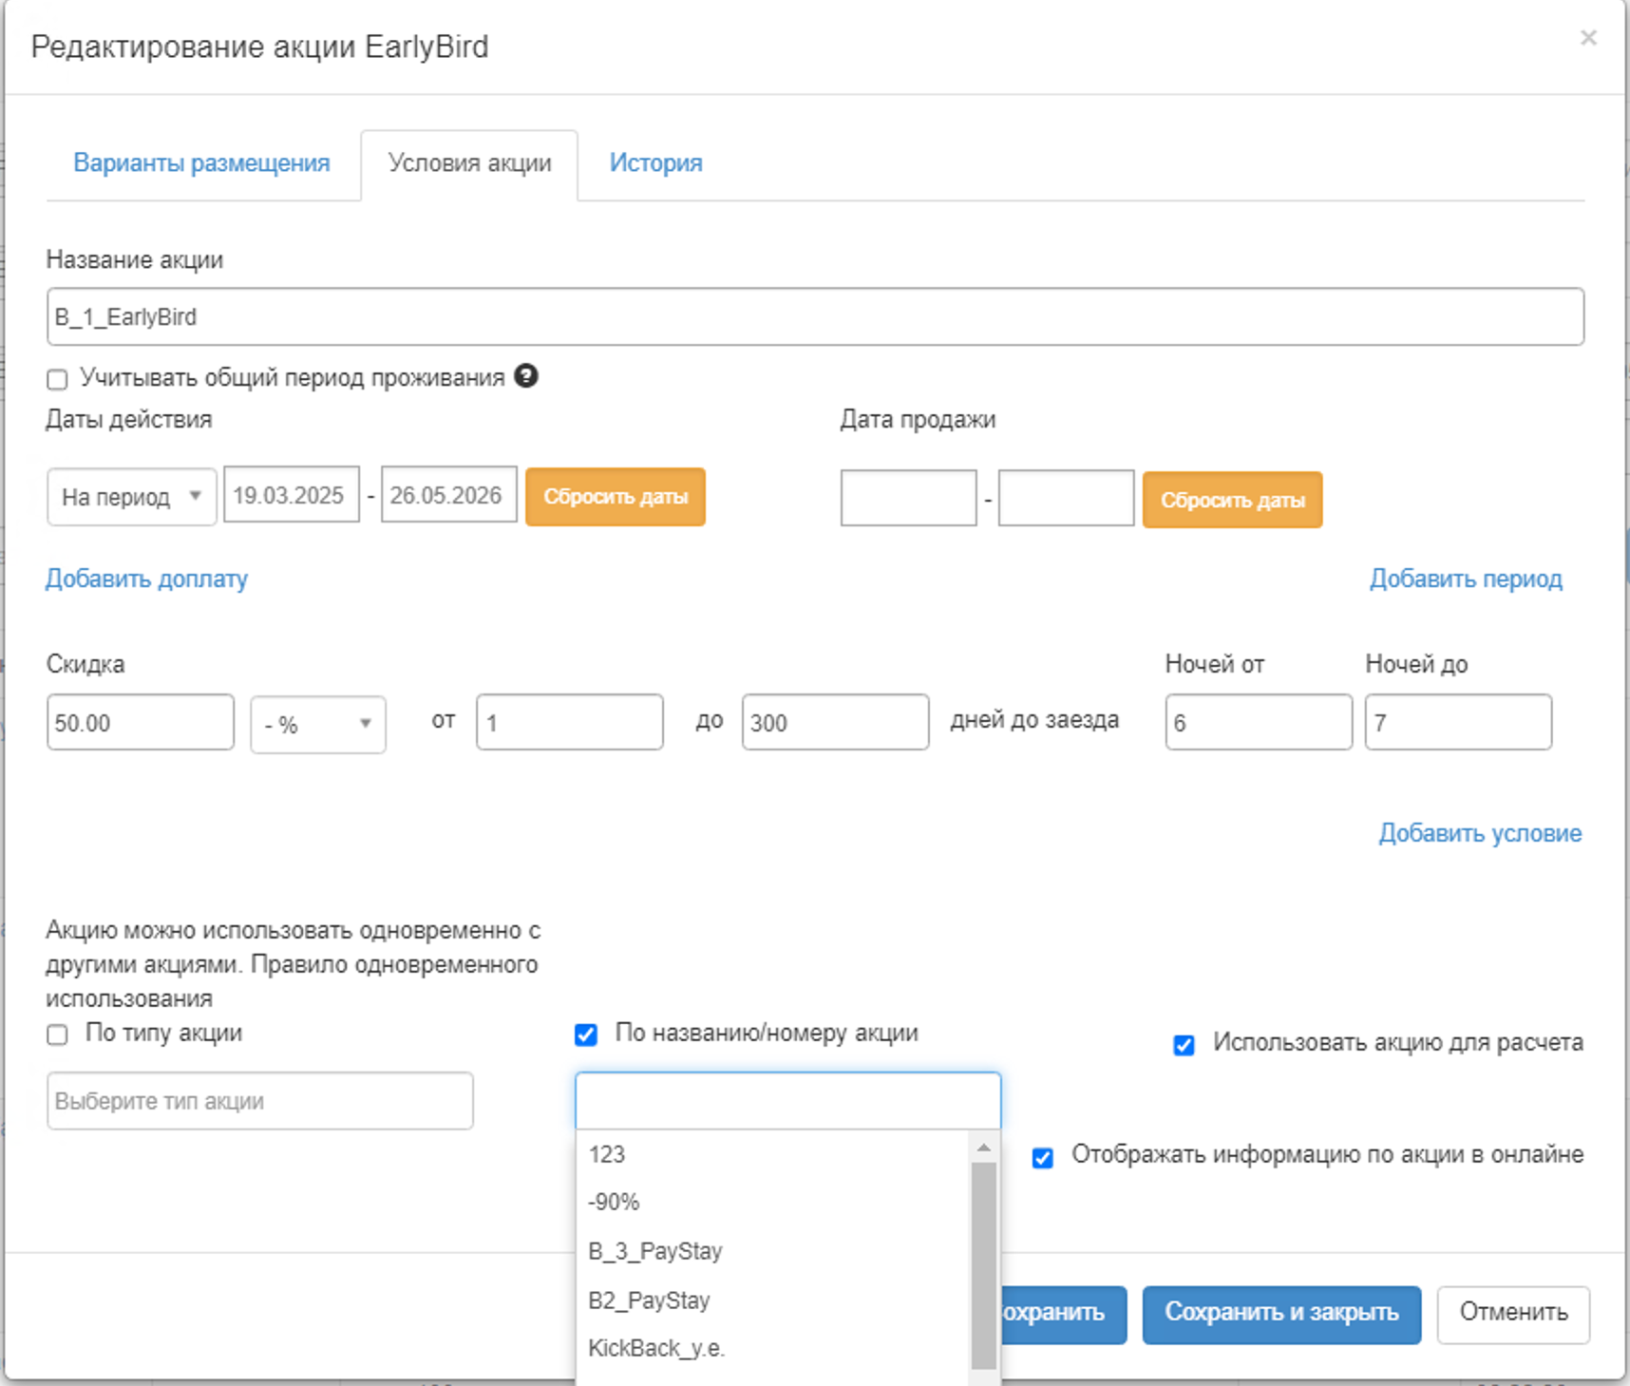
Task: Switch to 'Варианты размещения' tab
Action: coord(201,163)
